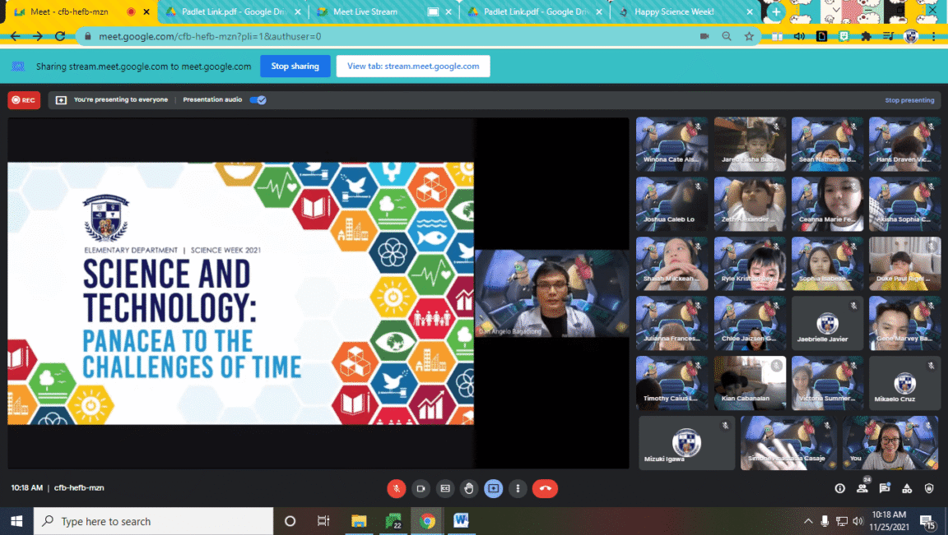Open host controls shield icon

pyautogui.click(x=930, y=488)
